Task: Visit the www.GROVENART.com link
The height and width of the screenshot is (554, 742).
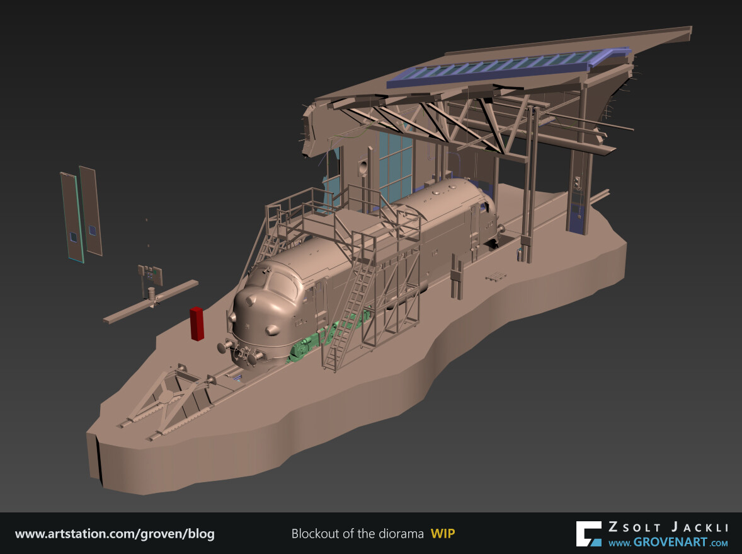Action: tap(668, 543)
